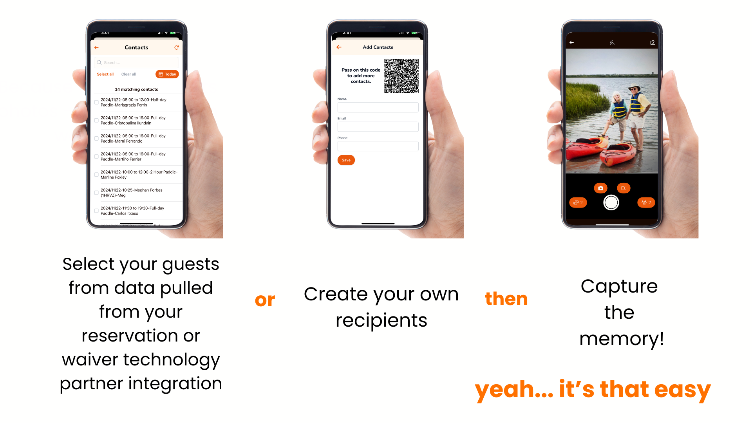
Task: Select Search bar on Contacts screen
Action: click(136, 63)
